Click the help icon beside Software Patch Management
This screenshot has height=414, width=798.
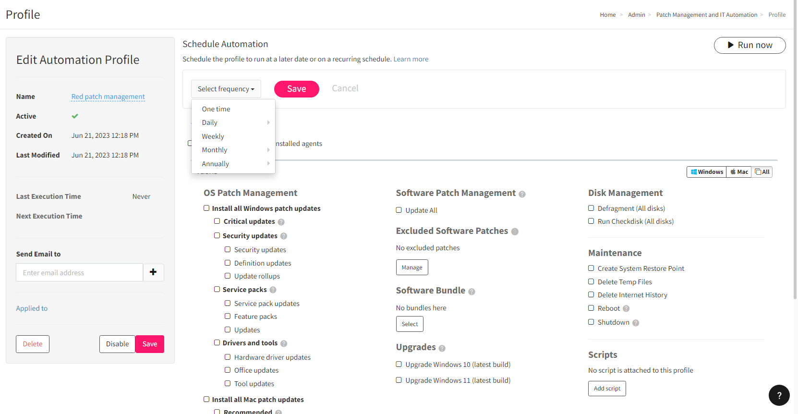pos(522,194)
